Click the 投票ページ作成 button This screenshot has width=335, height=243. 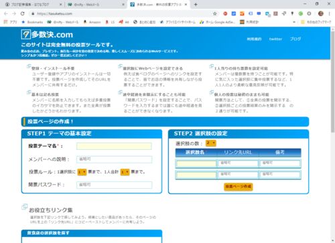239,186
